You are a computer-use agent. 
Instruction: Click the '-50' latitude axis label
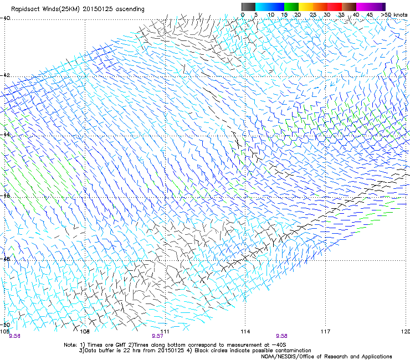tap(5, 325)
